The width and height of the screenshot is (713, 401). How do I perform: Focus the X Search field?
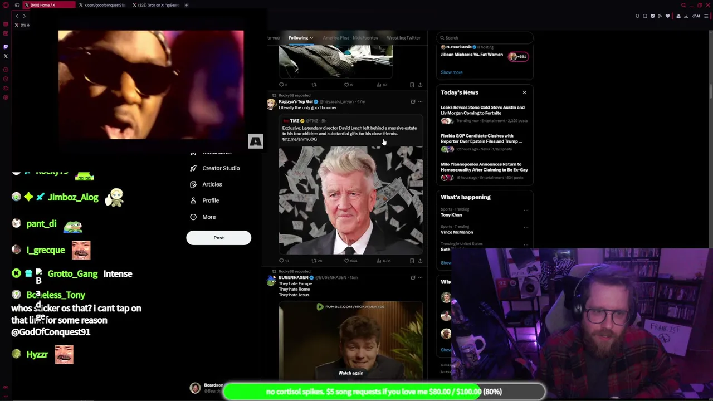(x=485, y=38)
